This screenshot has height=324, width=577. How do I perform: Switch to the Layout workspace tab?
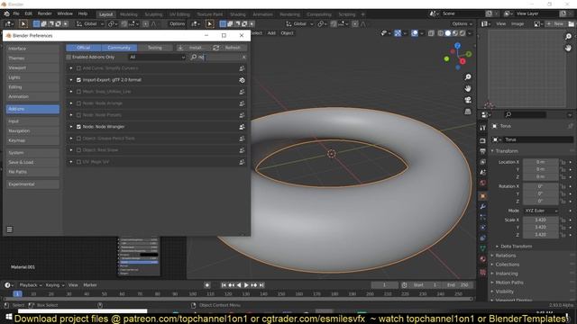click(x=106, y=14)
